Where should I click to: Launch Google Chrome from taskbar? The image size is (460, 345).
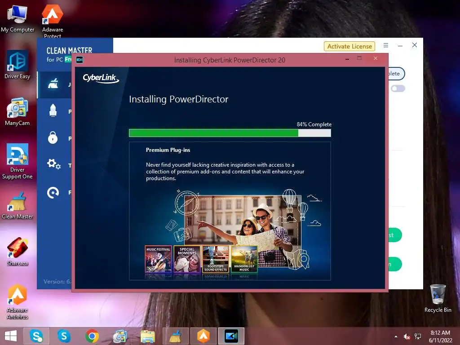pos(92,336)
